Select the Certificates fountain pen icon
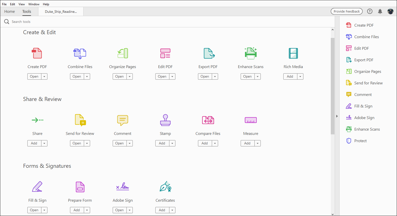The image size is (397, 216). click(165, 187)
